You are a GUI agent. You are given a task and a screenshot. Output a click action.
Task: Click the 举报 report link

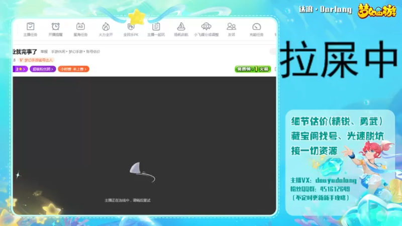44,52
